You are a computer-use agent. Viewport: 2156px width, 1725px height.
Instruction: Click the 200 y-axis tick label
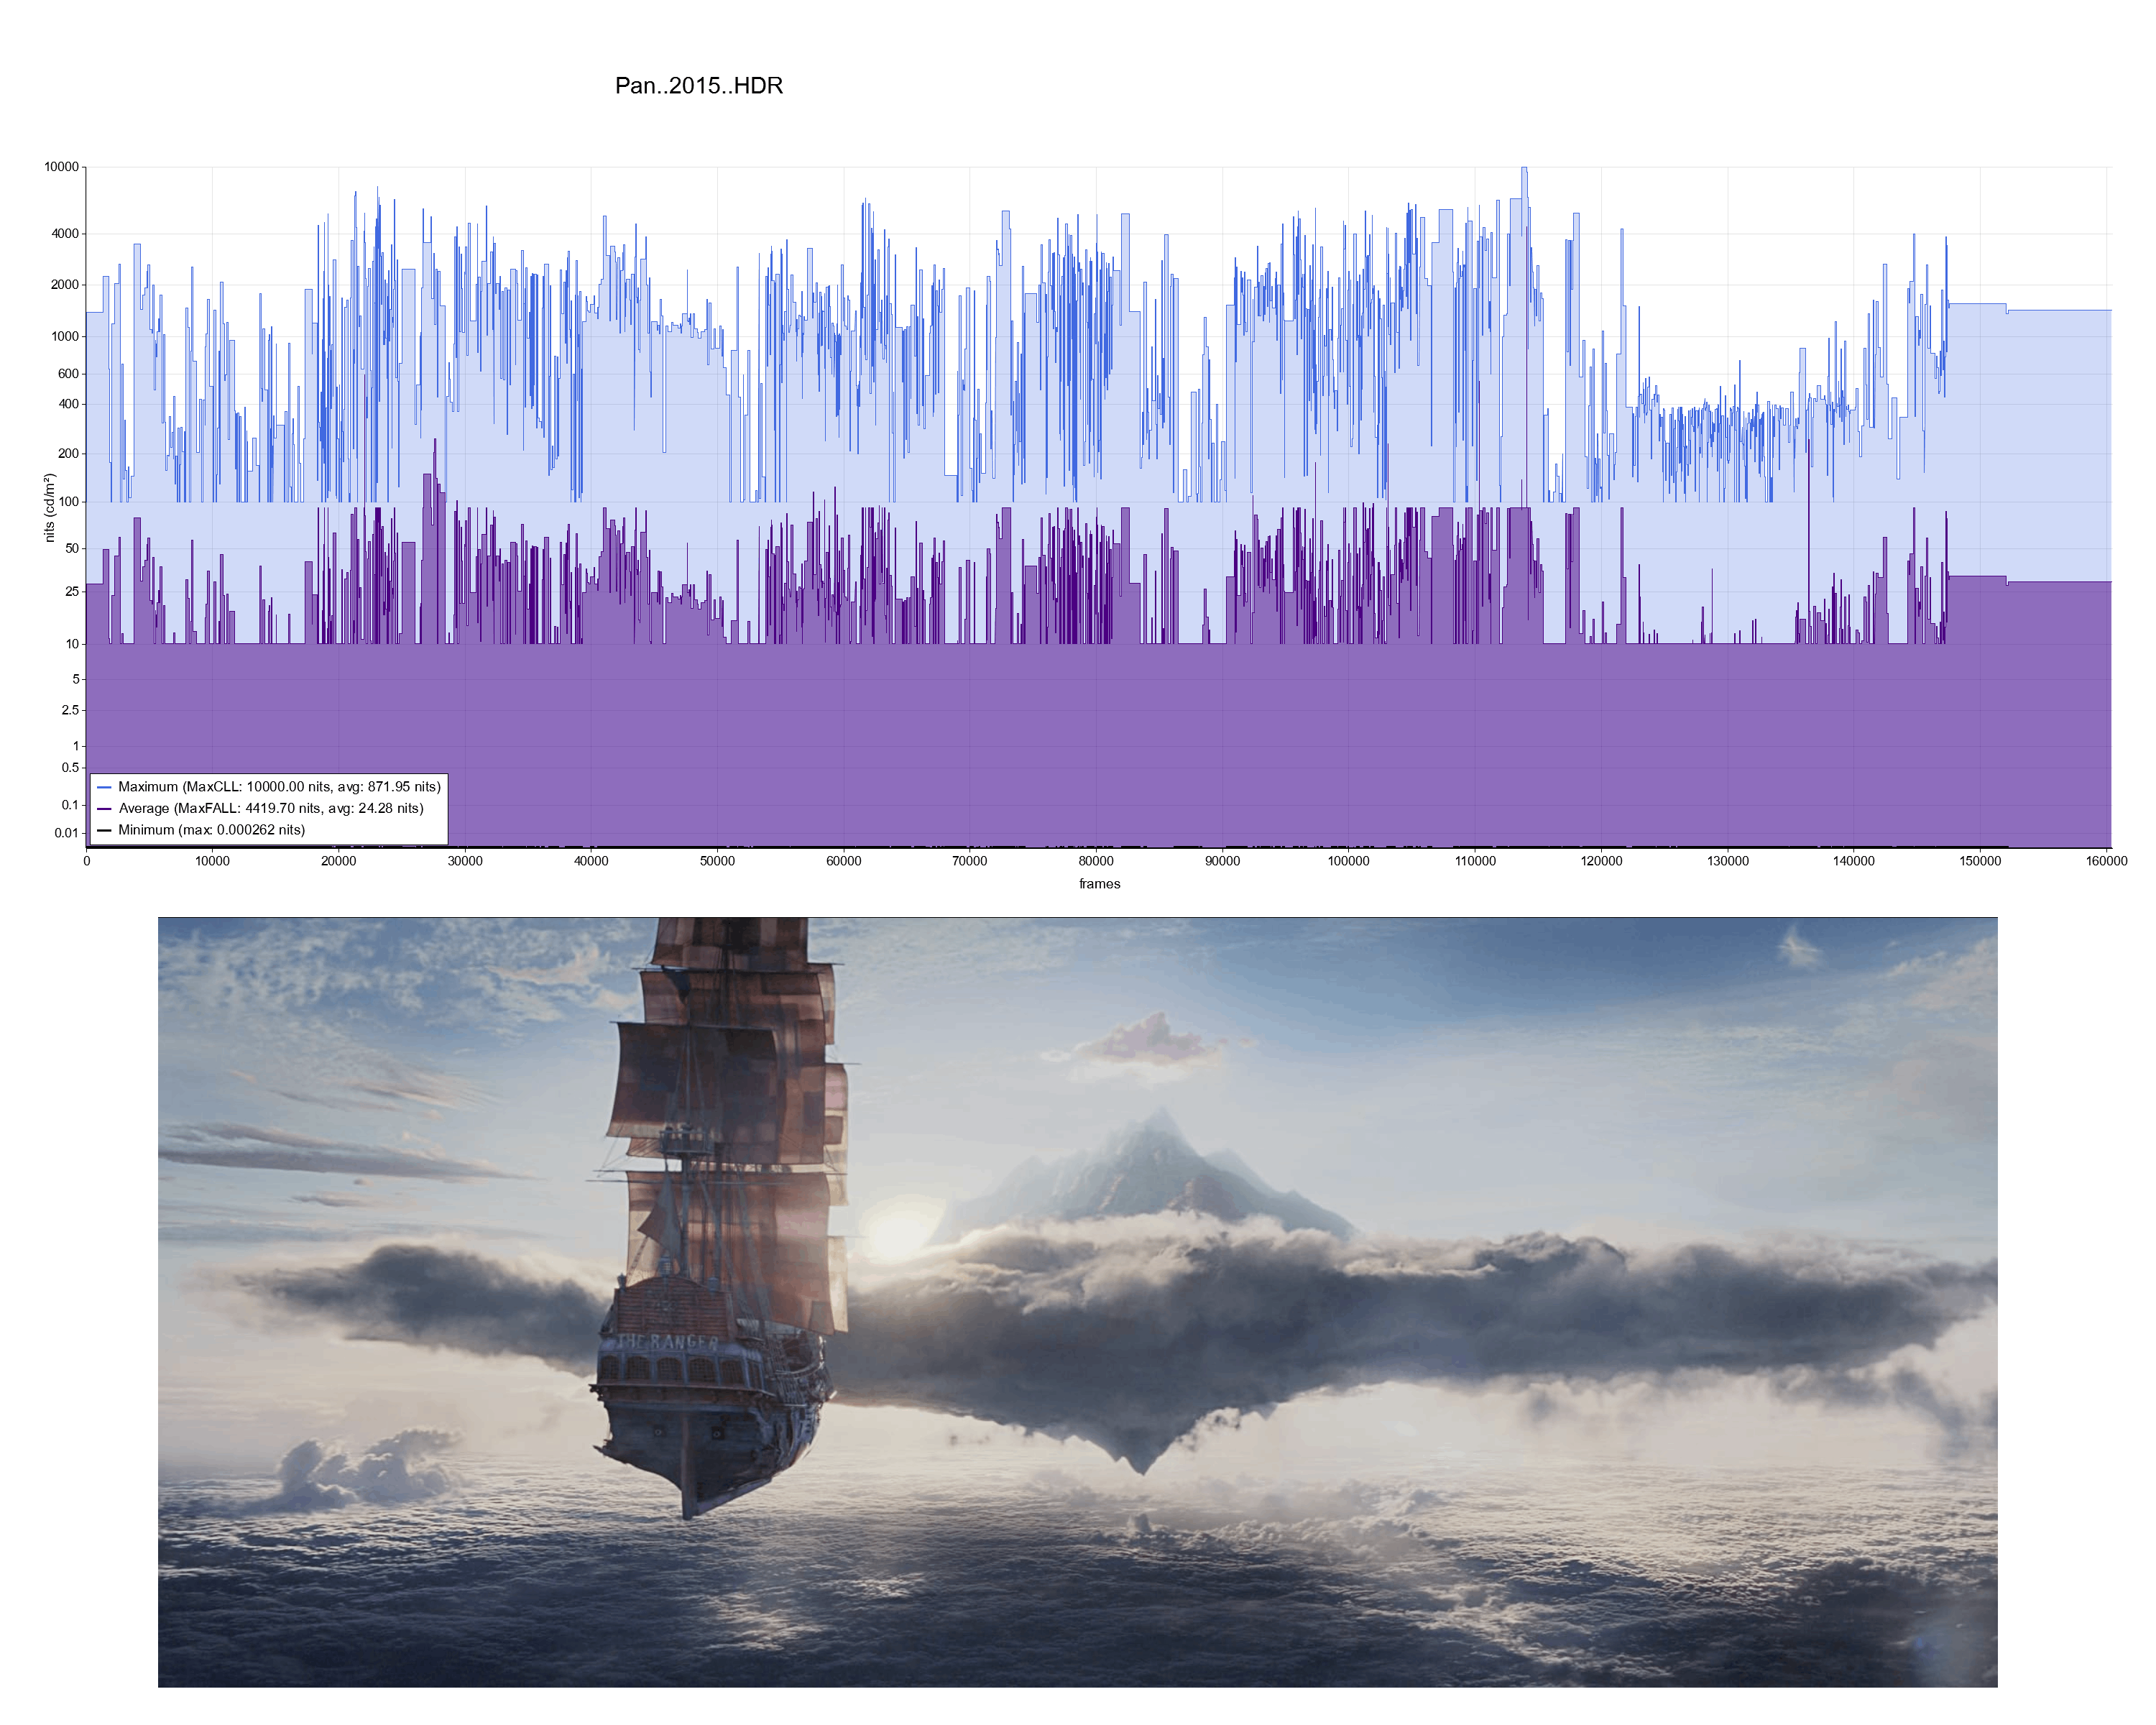68,453
